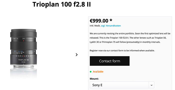
Task: Follow the zzgl. Versandkosten link
Action: point(111,26)
